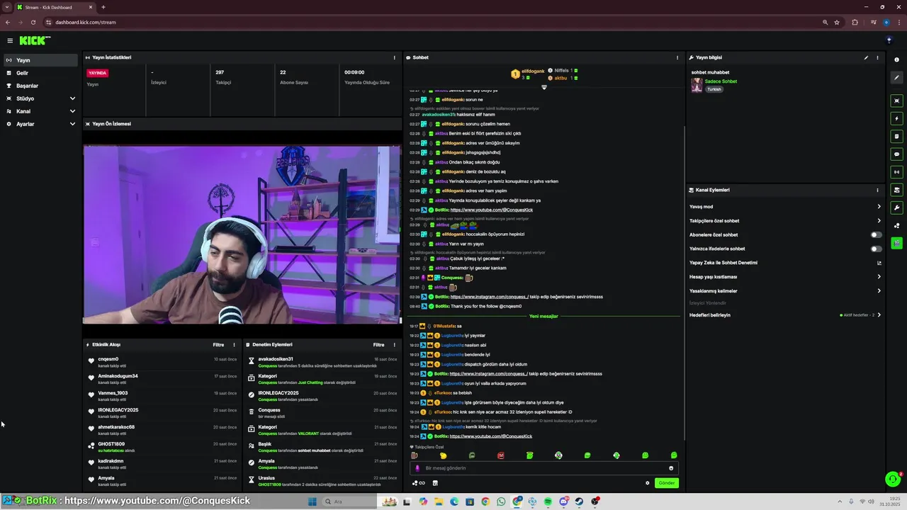Viewport: 907px width, 510px height.
Task: Click the green filled icon in right rail
Action: [x=897, y=243]
